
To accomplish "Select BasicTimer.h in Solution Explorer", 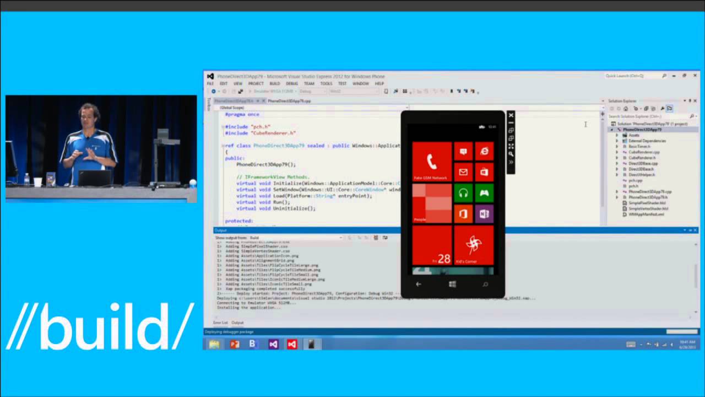I will tap(639, 147).
